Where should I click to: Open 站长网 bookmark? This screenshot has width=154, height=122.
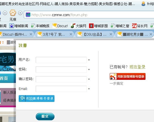click(140, 26)
